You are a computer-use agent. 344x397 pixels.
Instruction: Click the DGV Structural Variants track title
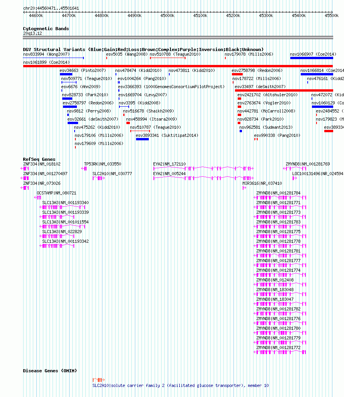143,49
